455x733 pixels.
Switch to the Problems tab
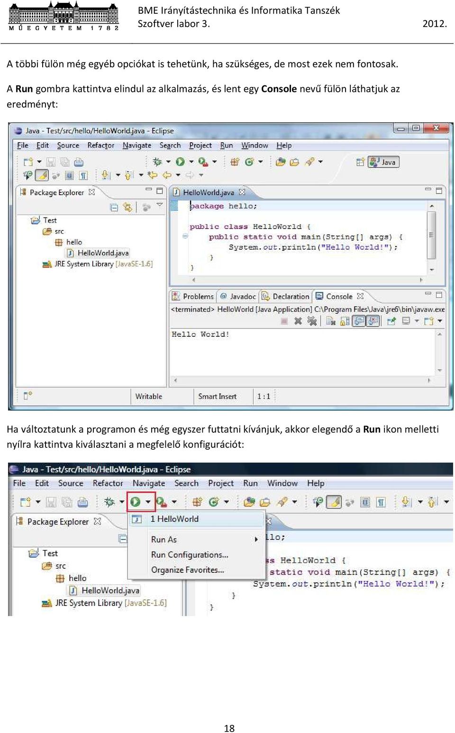[x=193, y=296]
